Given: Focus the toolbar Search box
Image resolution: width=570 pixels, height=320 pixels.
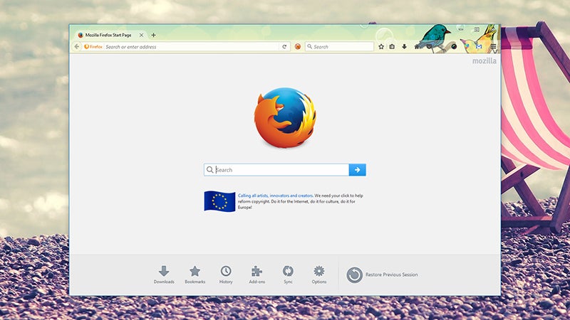Looking at the screenshot, I should coord(339,46).
